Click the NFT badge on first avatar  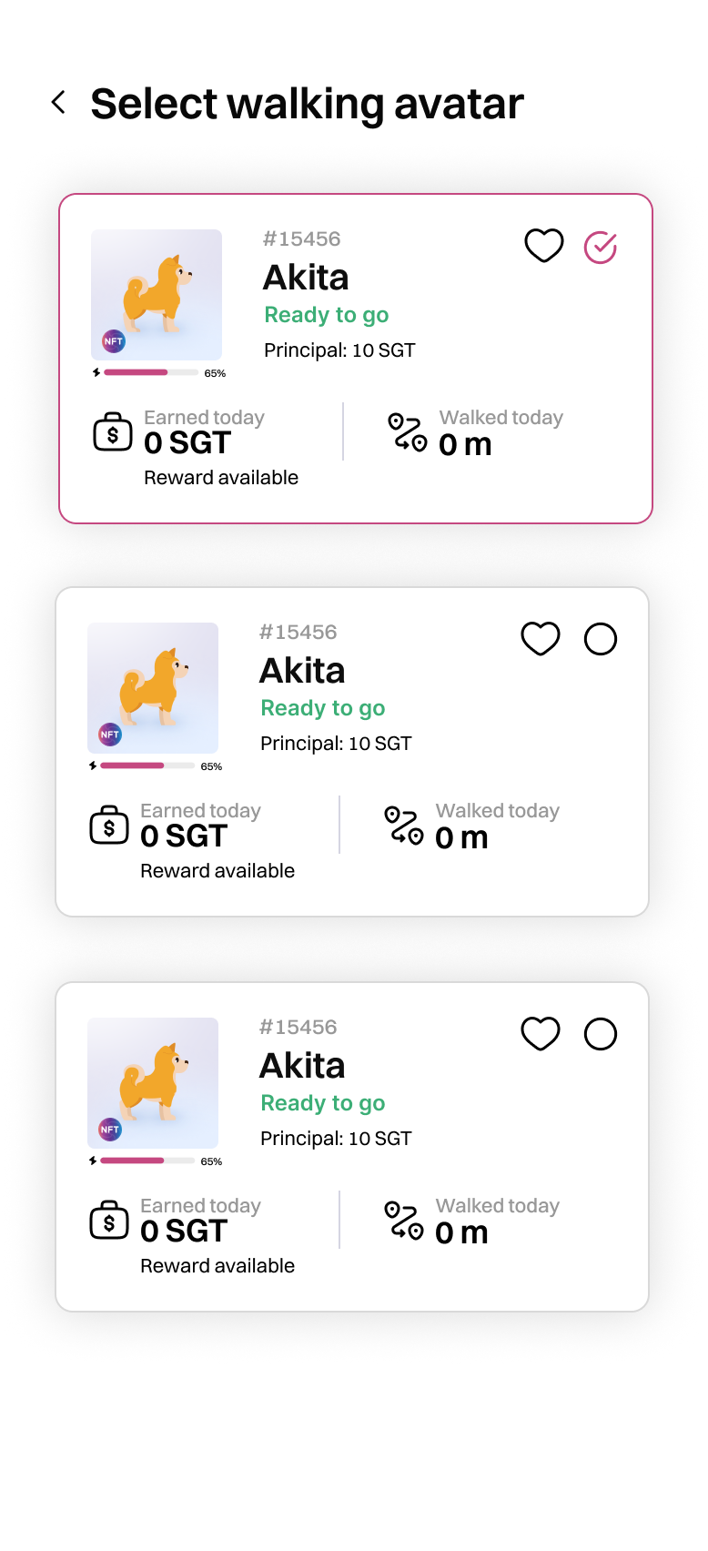[x=113, y=341]
